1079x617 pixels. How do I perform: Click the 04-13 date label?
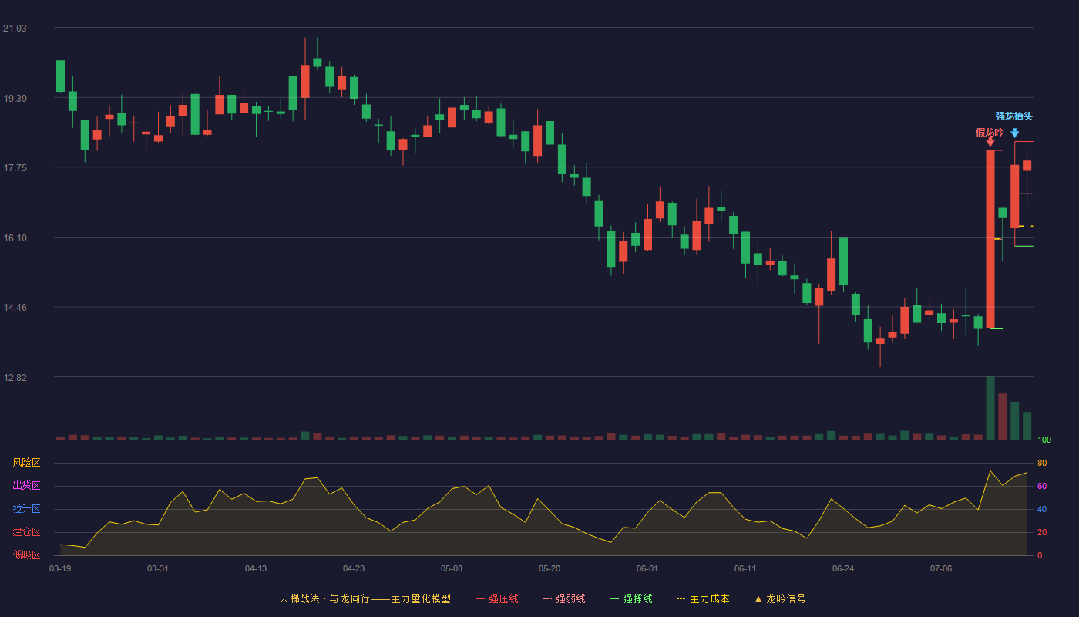click(x=256, y=568)
